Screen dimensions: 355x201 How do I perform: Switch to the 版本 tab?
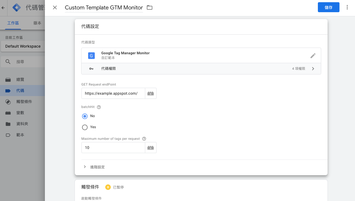click(x=37, y=23)
